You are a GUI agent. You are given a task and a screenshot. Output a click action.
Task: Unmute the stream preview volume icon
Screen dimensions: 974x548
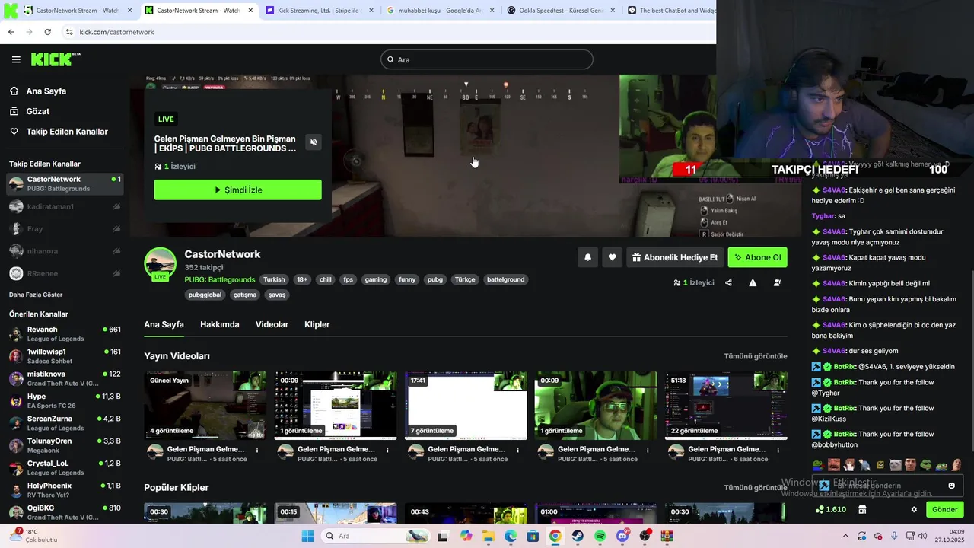click(314, 142)
